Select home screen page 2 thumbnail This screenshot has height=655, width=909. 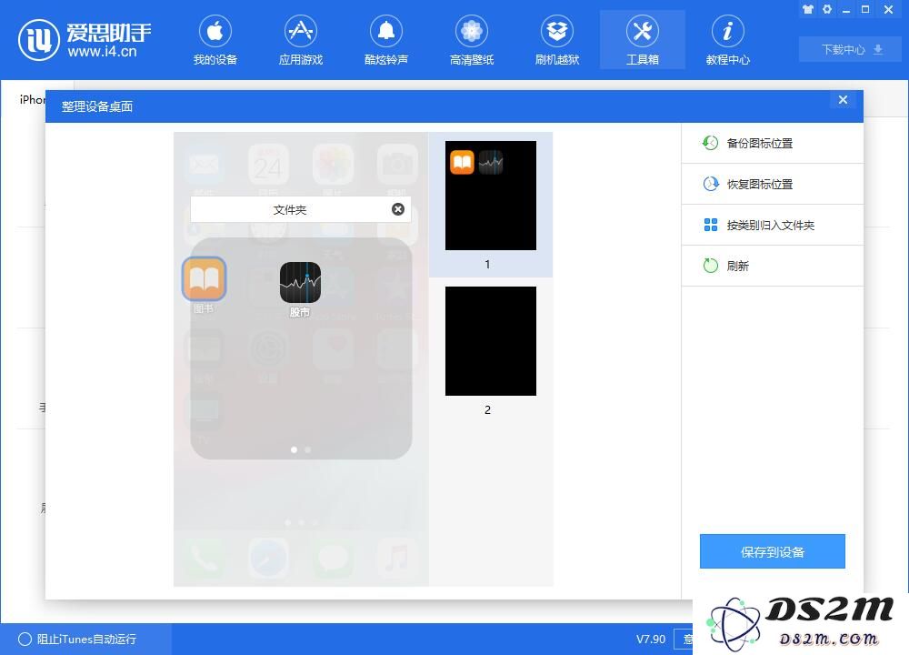[491, 341]
